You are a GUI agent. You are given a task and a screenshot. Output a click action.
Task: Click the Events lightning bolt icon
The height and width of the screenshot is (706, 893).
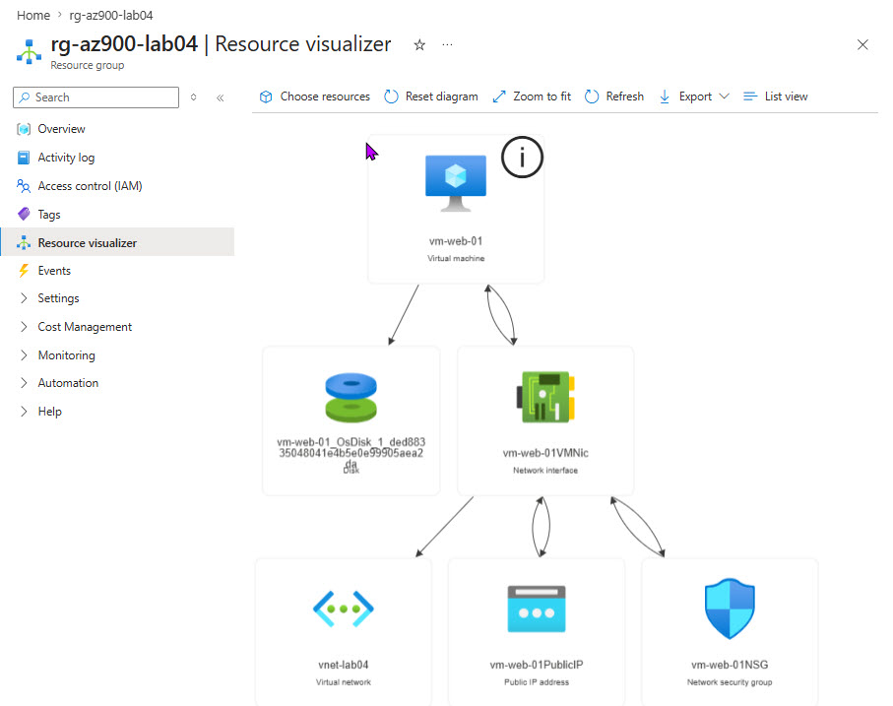[24, 271]
